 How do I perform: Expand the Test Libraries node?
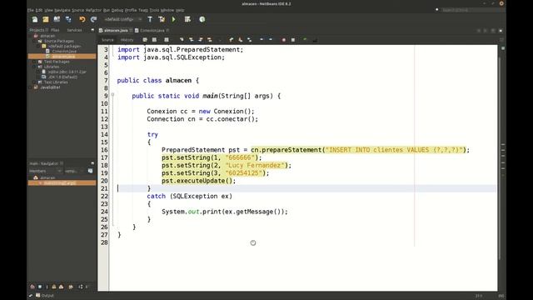34,82
